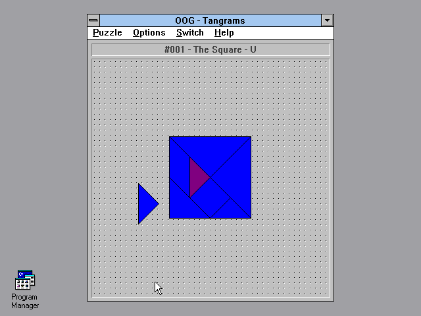
Task: Click the 'OOG - Tangrams' title bar text
Action: pos(210,20)
